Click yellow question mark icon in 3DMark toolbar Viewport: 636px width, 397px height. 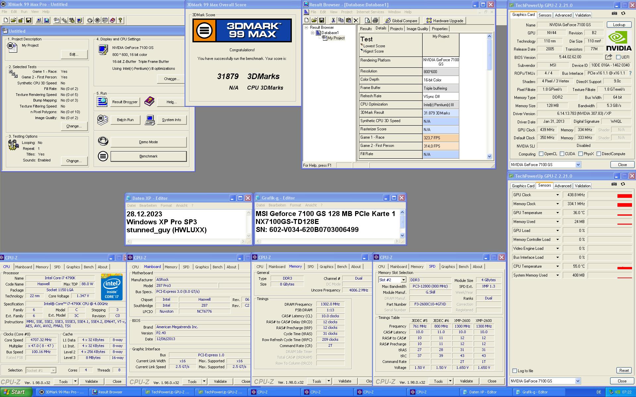tap(120, 21)
